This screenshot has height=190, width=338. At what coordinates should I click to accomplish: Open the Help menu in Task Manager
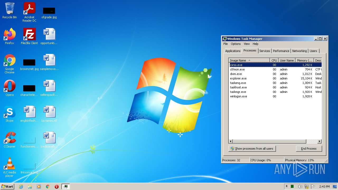coord(255,44)
